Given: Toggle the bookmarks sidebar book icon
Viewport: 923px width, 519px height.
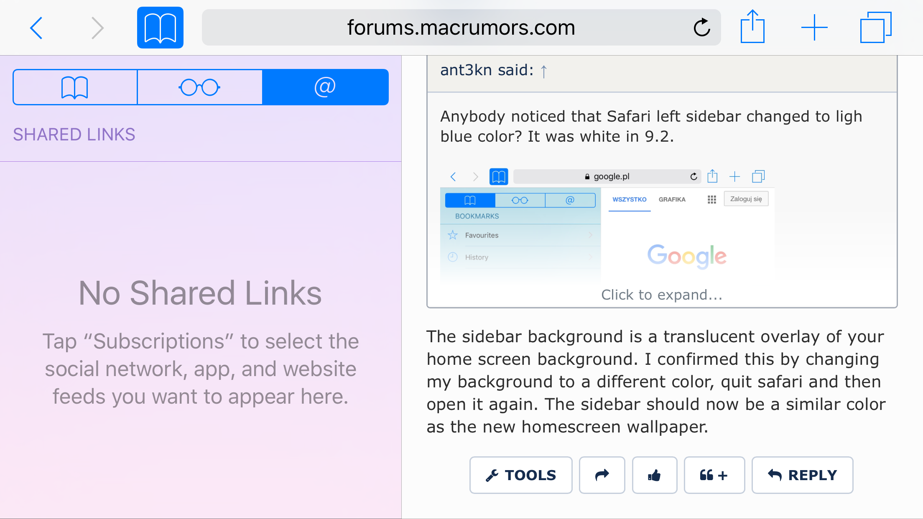Looking at the screenshot, I should [160, 28].
